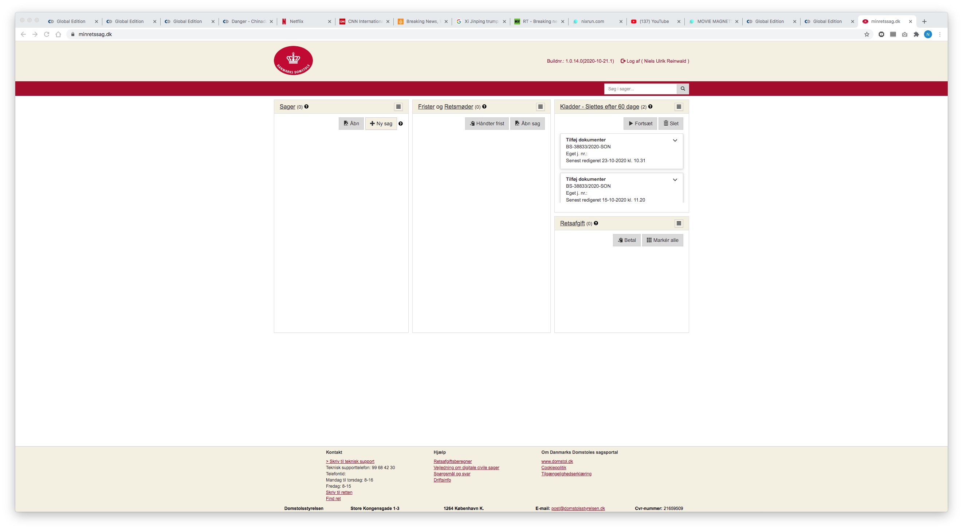Image resolution: width=963 pixels, height=530 pixels.
Task: Continue draft with Fortsæt button
Action: click(640, 124)
